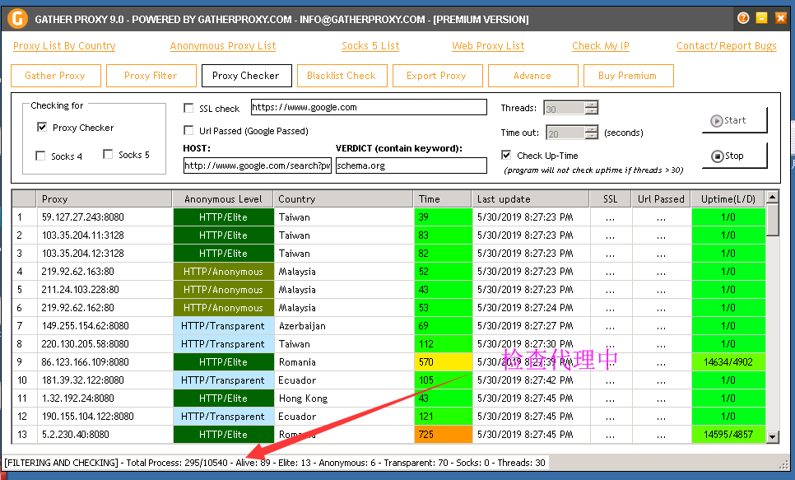
Task: Sort by Uptime(L/D) column header
Action: pos(728,199)
